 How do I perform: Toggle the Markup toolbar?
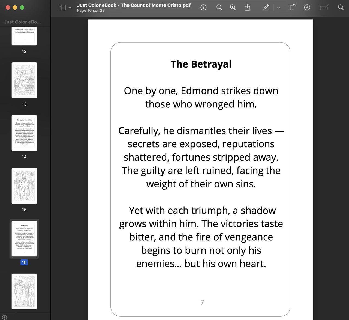click(307, 8)
